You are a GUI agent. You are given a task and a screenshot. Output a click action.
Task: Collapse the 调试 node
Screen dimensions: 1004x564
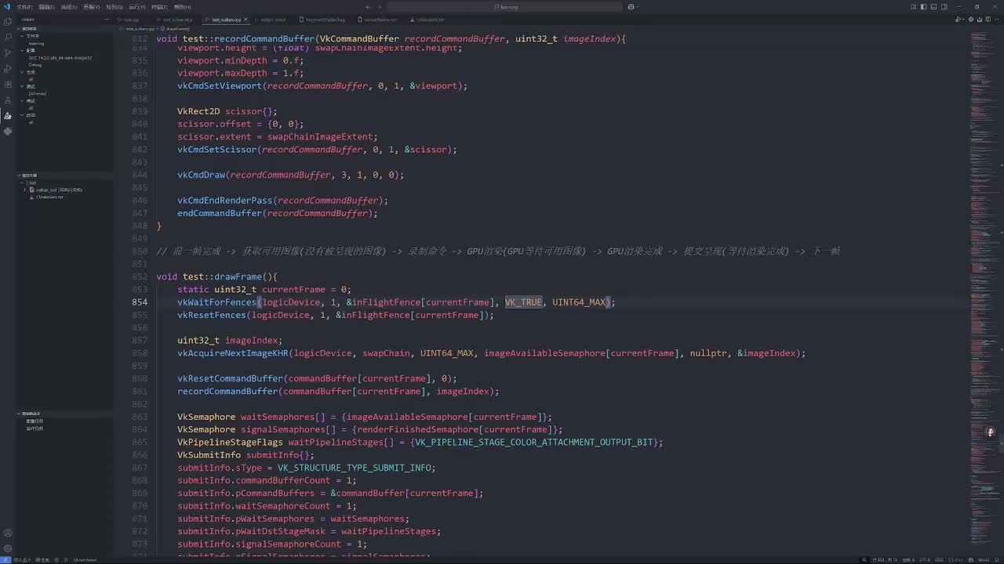coord(24,101)
